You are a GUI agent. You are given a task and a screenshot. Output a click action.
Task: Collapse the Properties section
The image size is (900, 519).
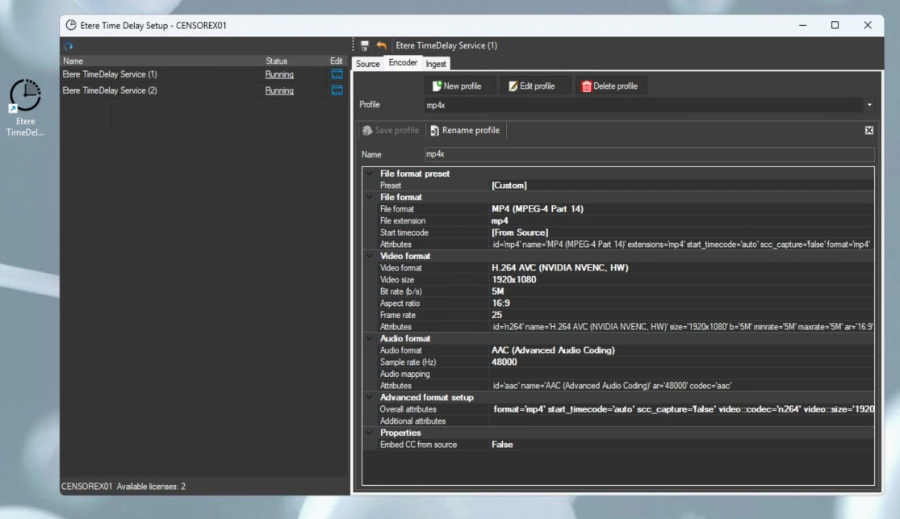pyautogui.click(x=370, y=433)
